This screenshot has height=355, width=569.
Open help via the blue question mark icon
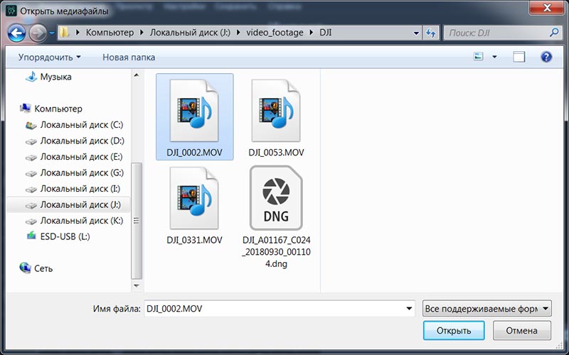546,57
